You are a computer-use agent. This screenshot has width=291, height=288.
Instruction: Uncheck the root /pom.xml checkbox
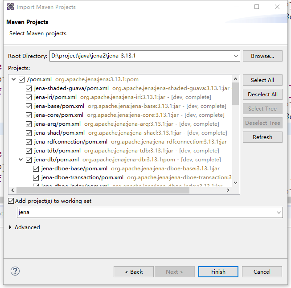tap(21, 79)
